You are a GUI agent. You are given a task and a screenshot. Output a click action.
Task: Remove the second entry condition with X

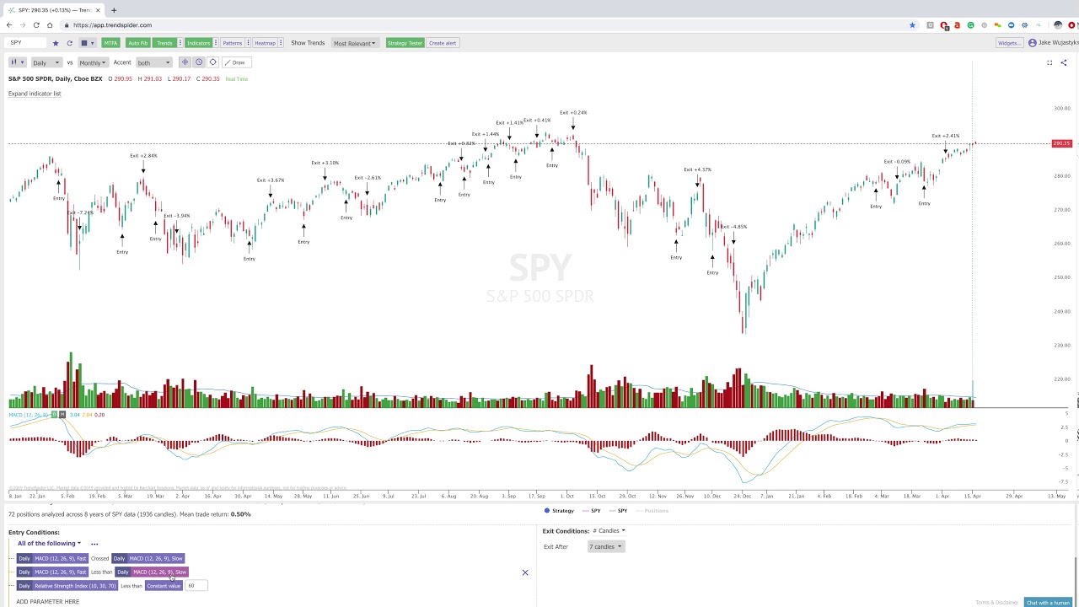point(524,572)
